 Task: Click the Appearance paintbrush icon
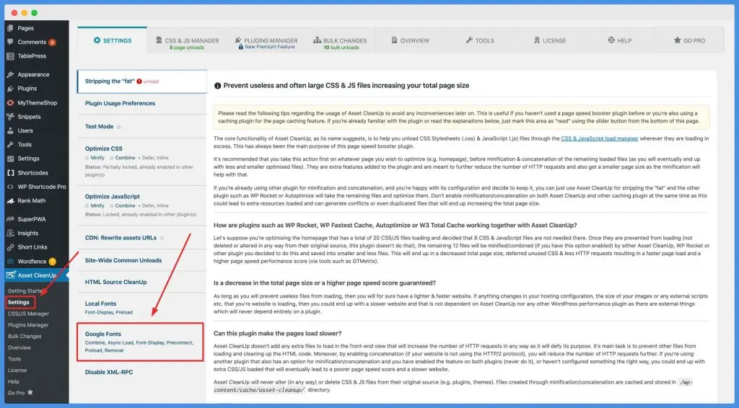click(10, 74)
